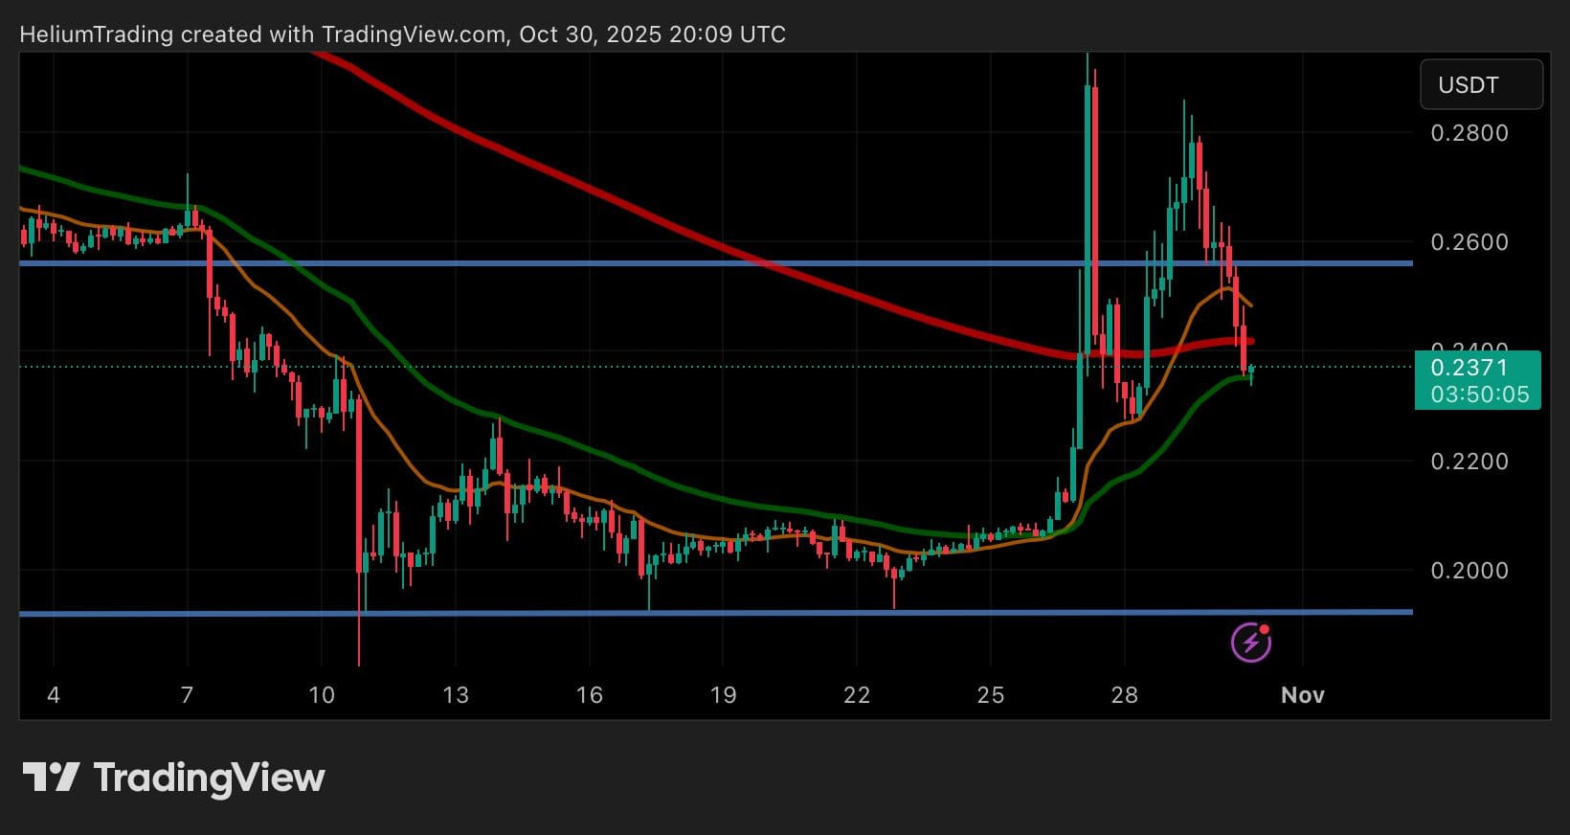The width and height of the screenshot is (1570, 835).
Task: Click the Nov label on time axis
Action: [1302, 695]
